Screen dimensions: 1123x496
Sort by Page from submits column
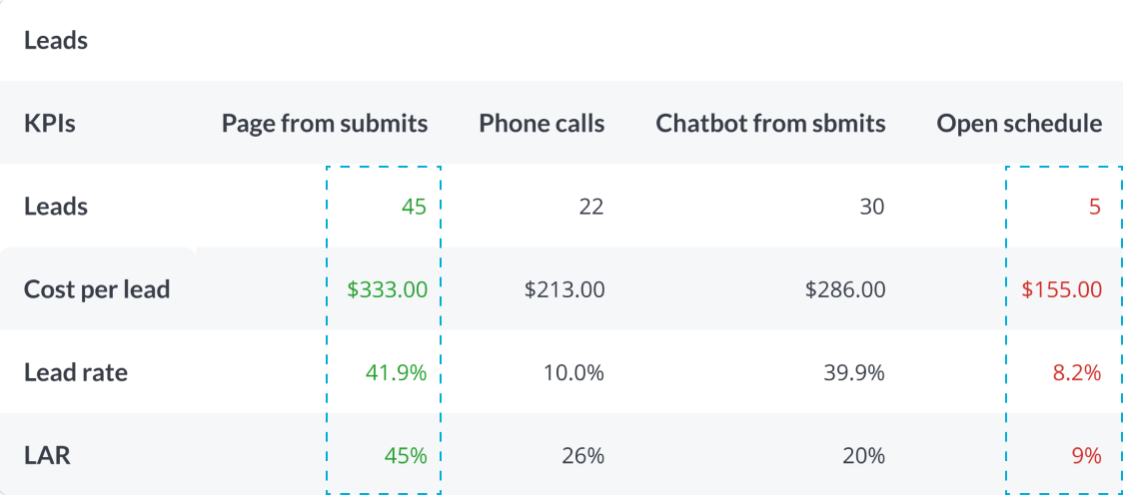tap(325, 124)
